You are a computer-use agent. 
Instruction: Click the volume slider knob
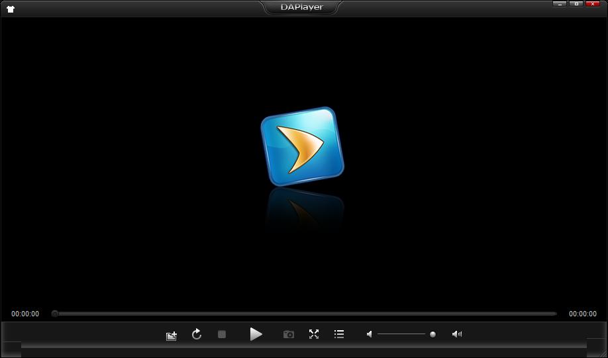pyautogui.click(x=432, y=334)
